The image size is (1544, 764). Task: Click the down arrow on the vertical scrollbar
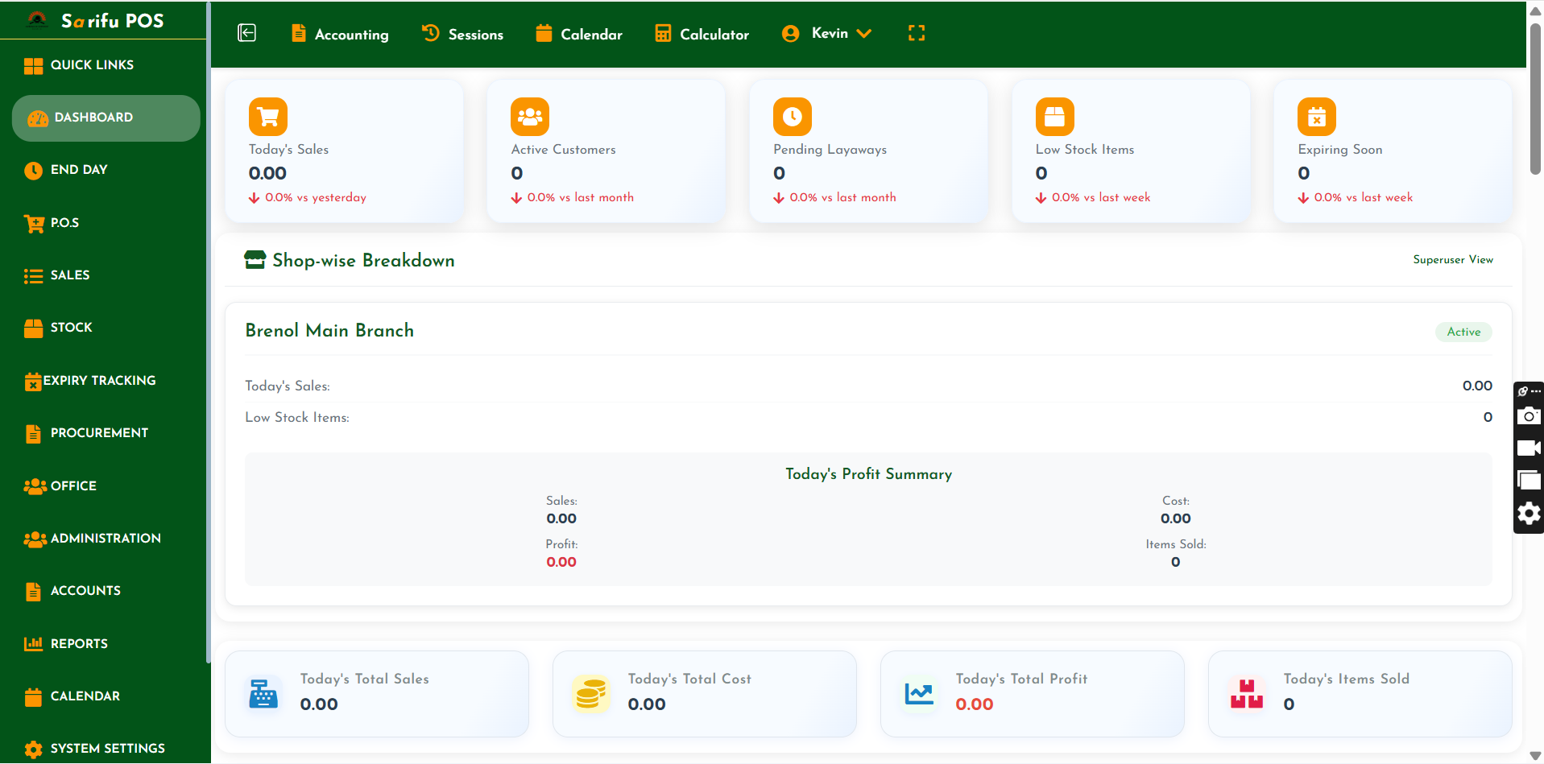[1534, 755]
